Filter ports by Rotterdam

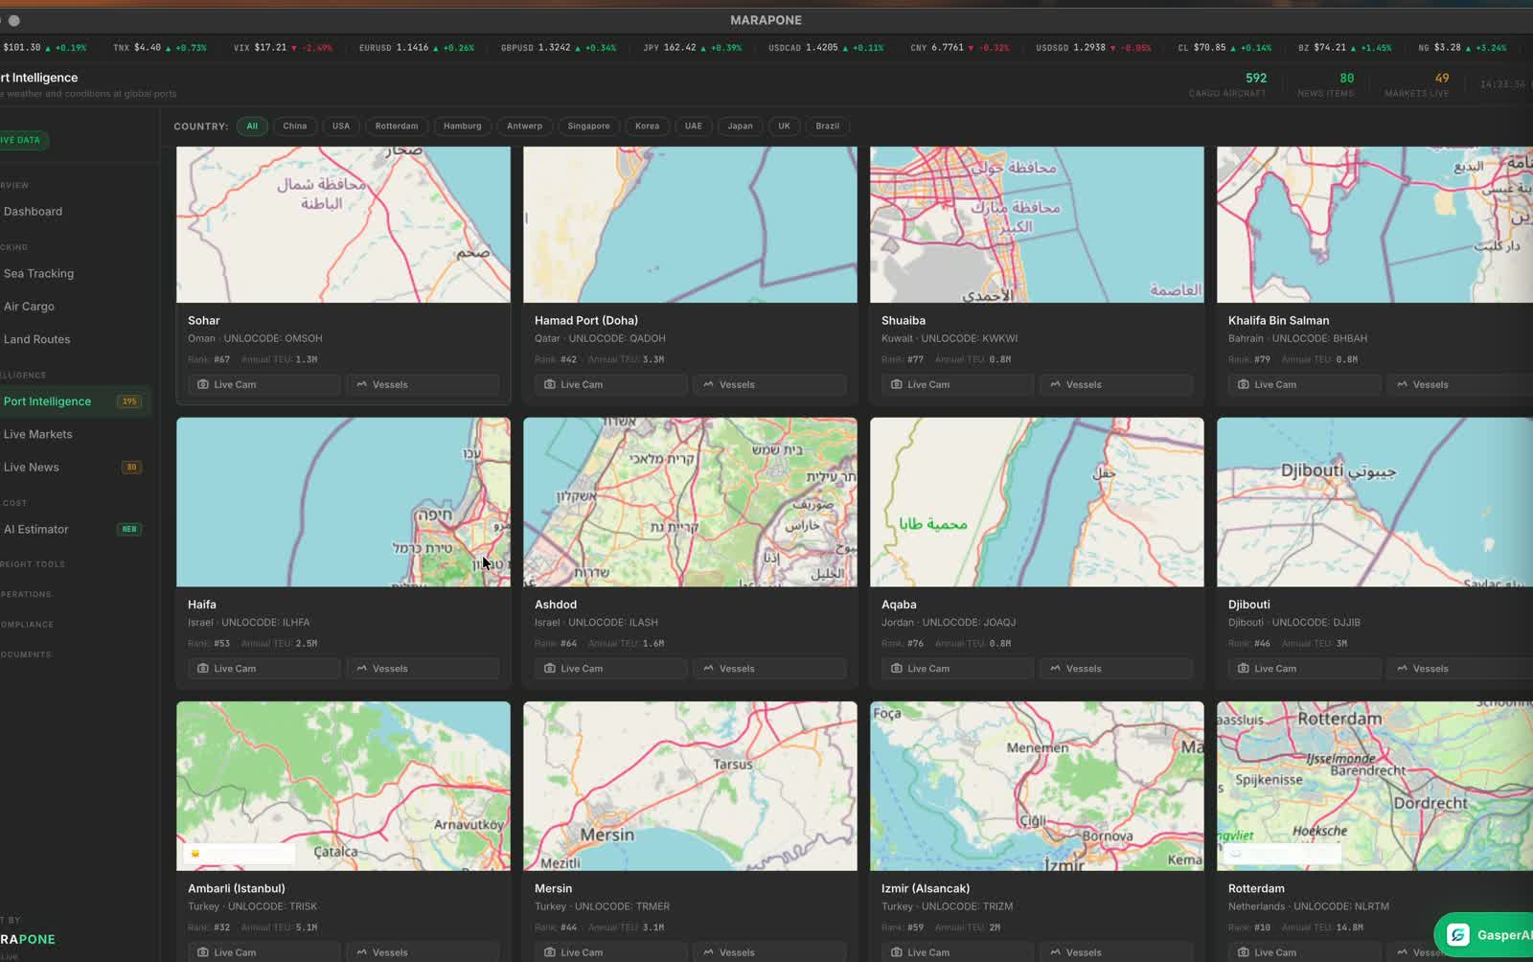(x=397, y=126)
